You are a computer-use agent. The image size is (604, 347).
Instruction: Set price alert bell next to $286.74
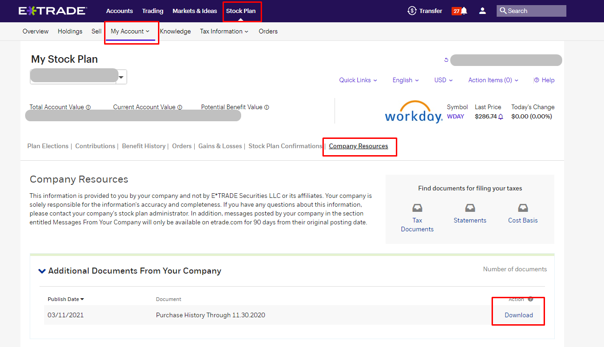(x=501, y=117)
